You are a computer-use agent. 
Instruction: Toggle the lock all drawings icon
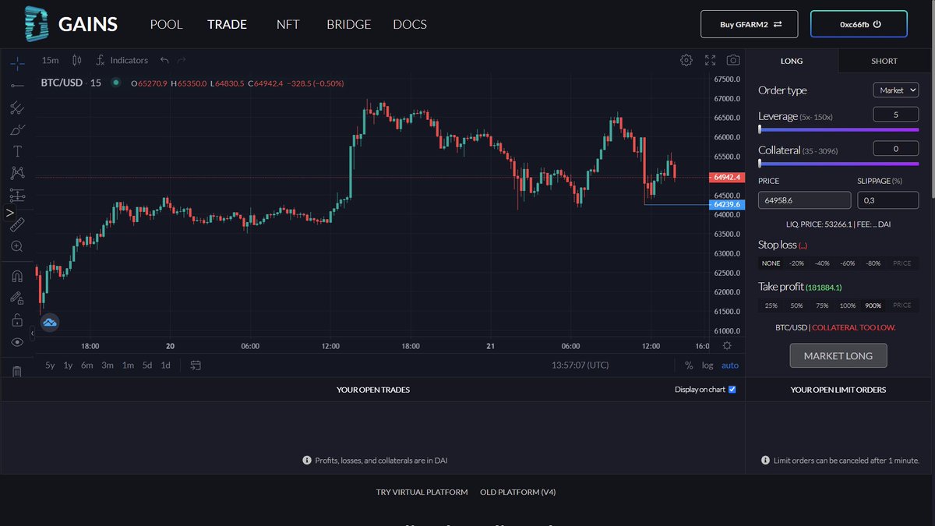[17, 319]
